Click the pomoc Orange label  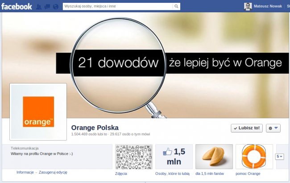coord(248,174)
